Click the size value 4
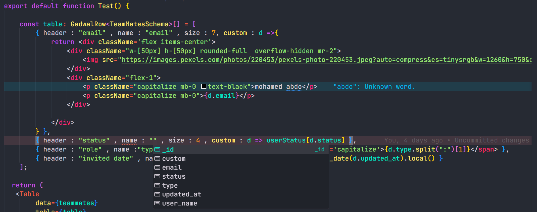This screenshot has height=212, width=537. [198, 140]
